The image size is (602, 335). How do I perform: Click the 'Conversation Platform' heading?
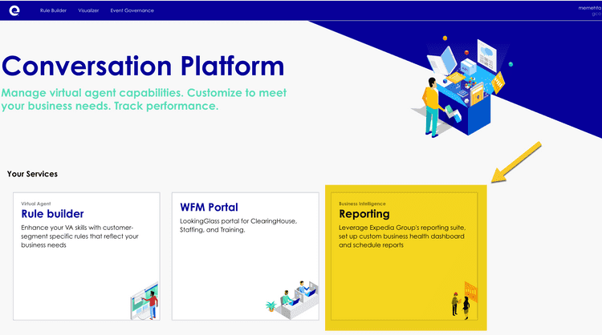coord(143,66)
